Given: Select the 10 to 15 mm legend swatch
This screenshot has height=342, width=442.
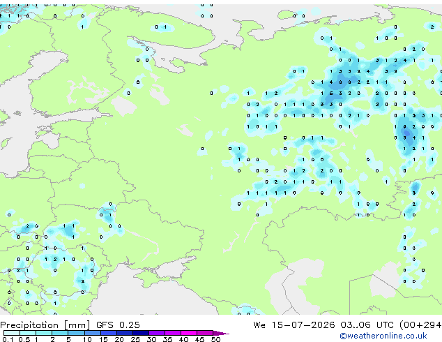Looking at the screenshot, I should click(93, 333).
